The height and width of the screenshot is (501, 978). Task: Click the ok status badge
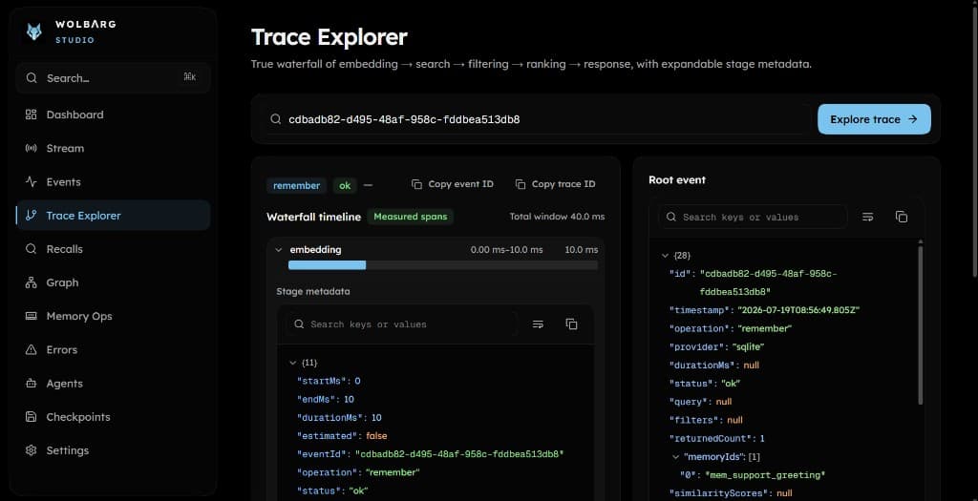point(345,186)
